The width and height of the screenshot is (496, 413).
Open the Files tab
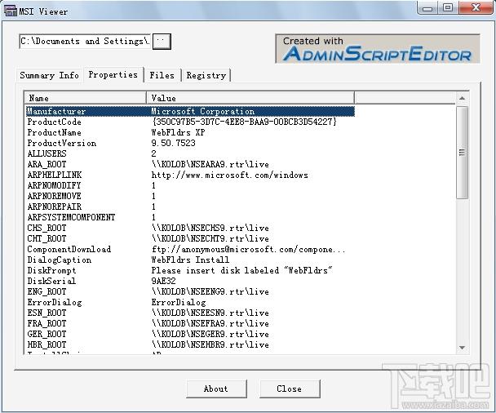click(x=162, y=75)
